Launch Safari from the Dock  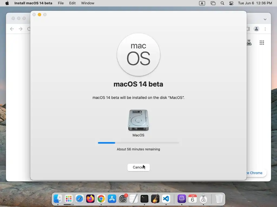point(80,199)
